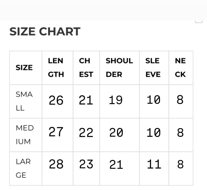Click Large length value 28

(56, 164)
